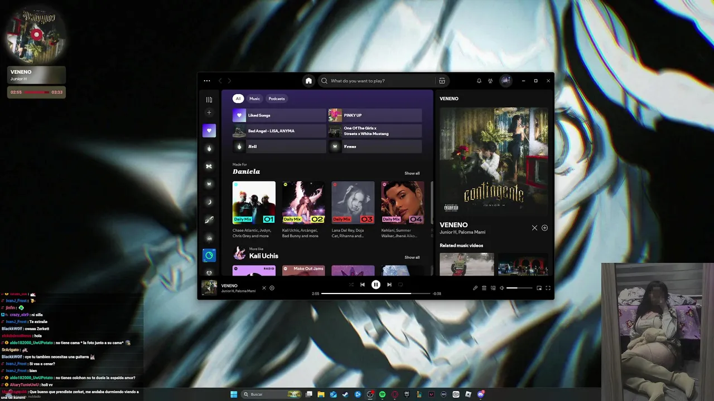
Task: Show all More like Kali Uchis
Action: point(412,257)
